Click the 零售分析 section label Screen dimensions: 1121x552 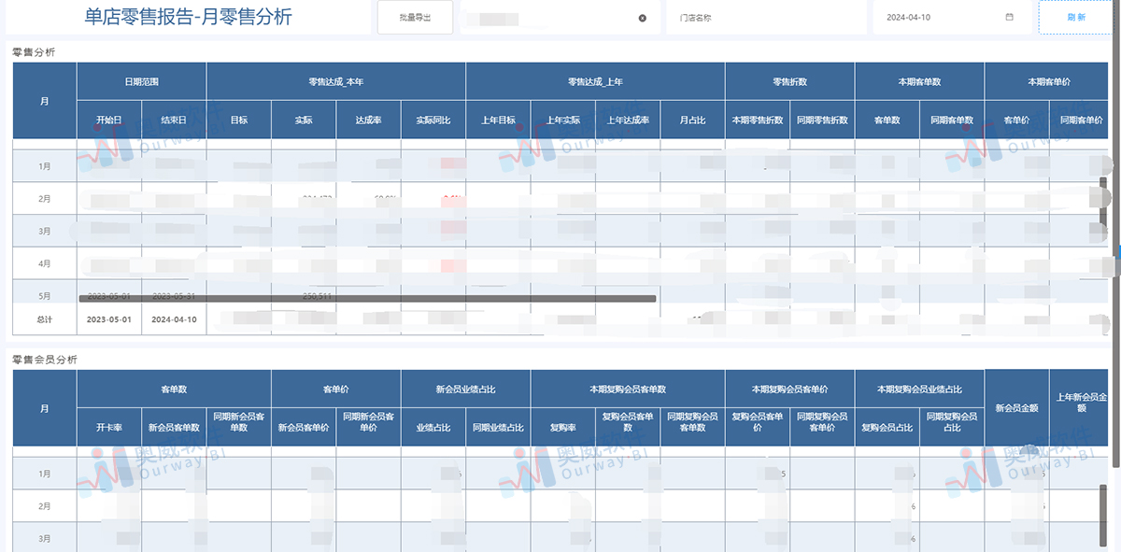tap(34, 52)
